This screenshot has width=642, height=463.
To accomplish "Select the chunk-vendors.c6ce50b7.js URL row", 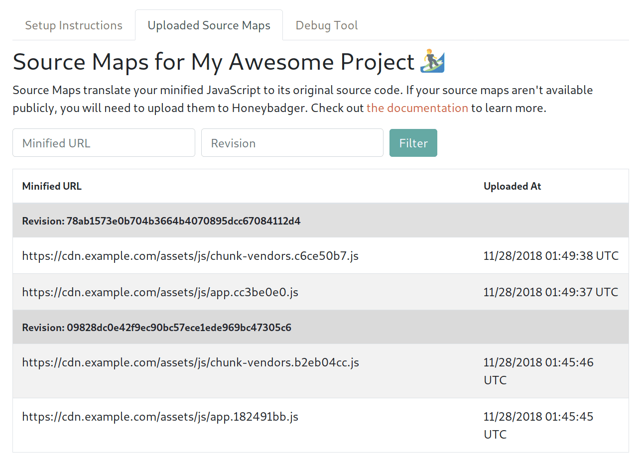I will tap(190, 256).
